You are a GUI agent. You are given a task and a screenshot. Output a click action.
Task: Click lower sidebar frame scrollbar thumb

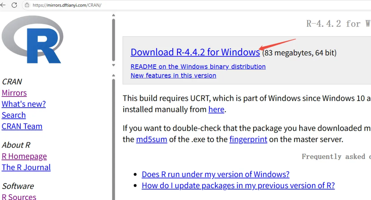coord(114,139)
